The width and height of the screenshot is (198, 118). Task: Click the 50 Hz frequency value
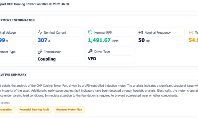[x=144, y=40]
